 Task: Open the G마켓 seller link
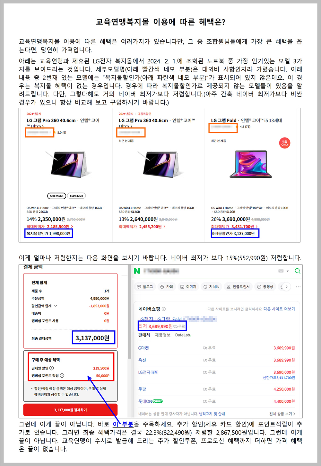pos(143,348)
